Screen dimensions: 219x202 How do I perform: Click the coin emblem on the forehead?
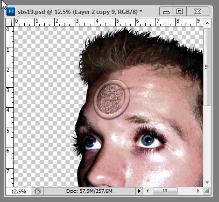(111, 99)
